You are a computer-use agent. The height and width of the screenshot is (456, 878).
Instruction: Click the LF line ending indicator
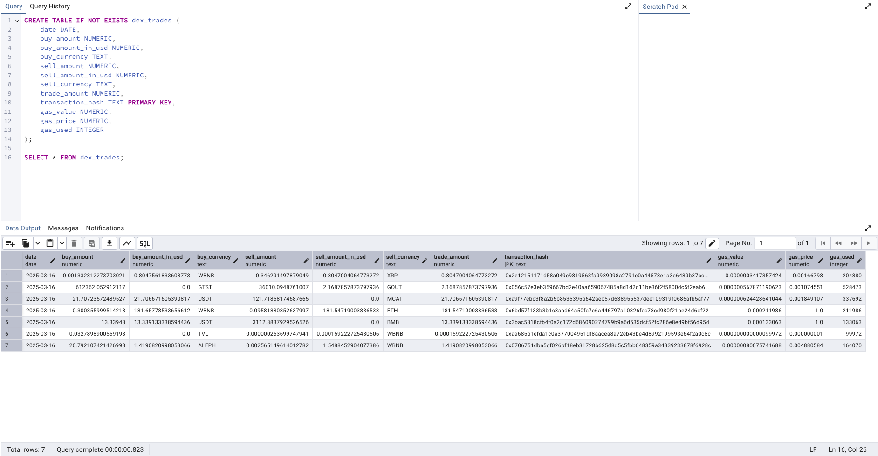813,449
